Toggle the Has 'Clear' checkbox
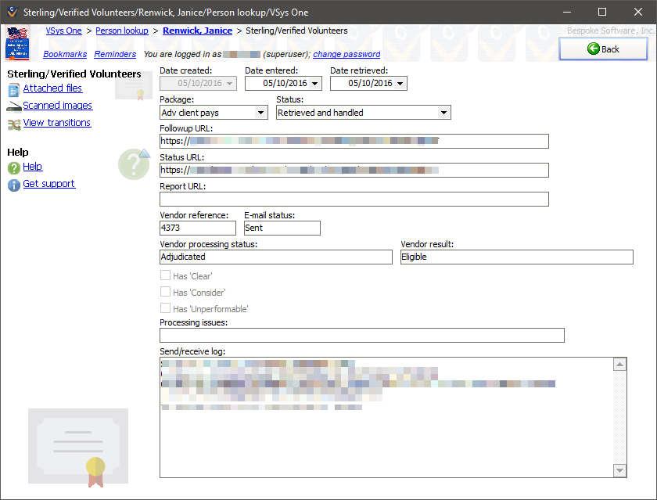 (165, 275)
